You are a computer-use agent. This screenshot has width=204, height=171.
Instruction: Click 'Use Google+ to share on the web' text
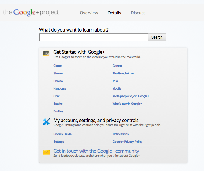tap(97, 57)
